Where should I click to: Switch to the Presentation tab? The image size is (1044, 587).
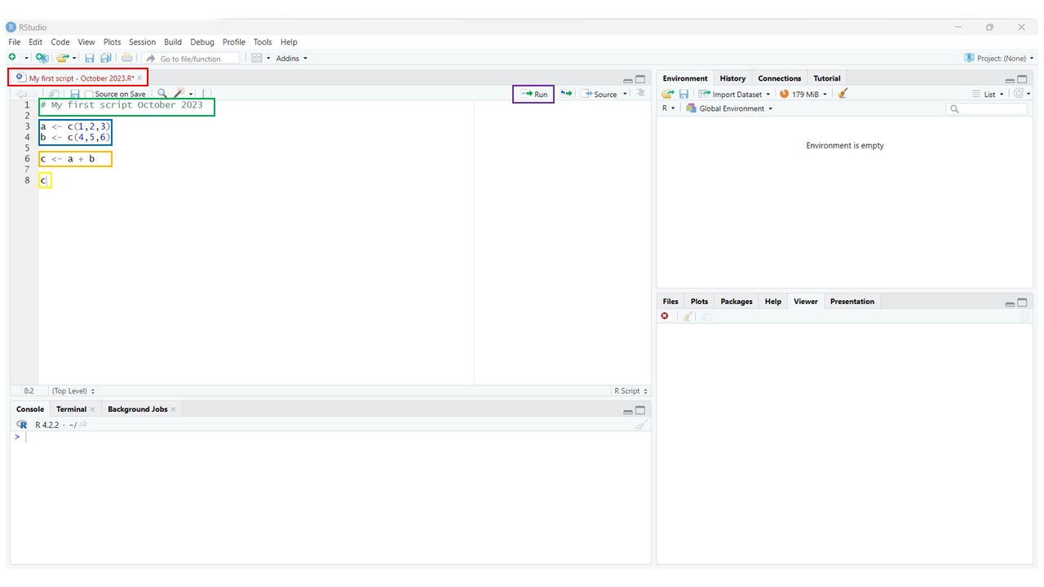coord(852,302)
